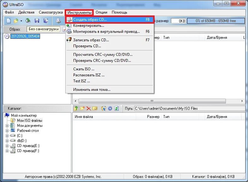The width and height of the screenshot is (248, 182).
Task: Open the Опции menu
Action: [x=101, y=12]
